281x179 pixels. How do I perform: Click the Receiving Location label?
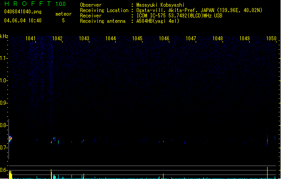tap(104, 10)
